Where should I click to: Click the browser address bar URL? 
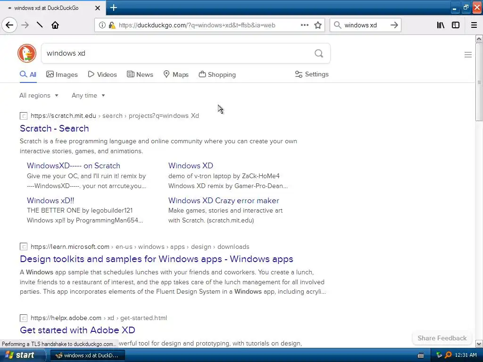(197, 25)
